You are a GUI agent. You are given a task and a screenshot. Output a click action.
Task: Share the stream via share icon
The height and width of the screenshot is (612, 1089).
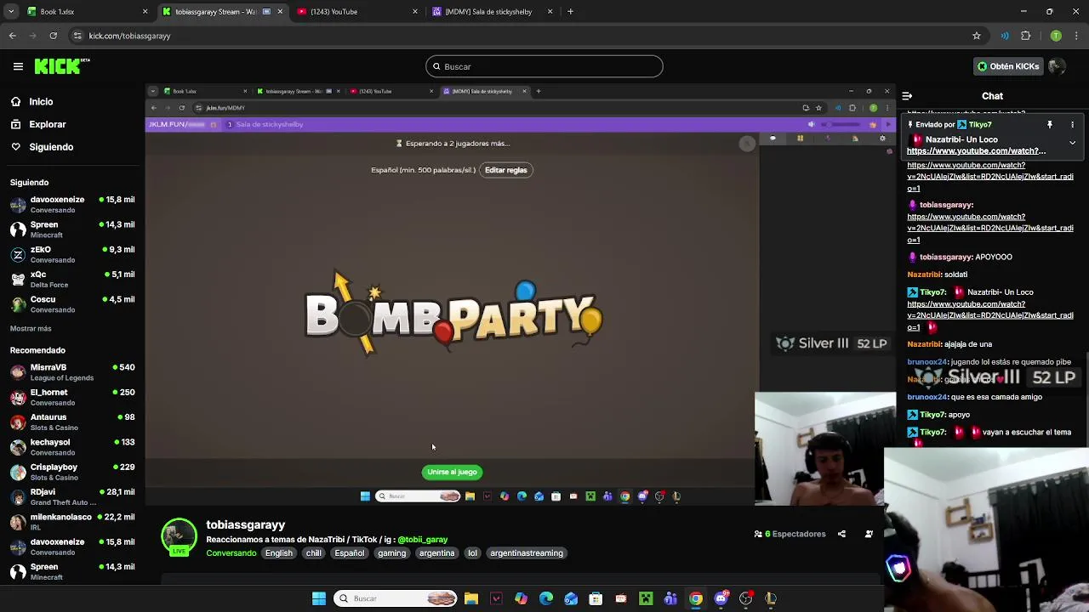tap(841, 534)
